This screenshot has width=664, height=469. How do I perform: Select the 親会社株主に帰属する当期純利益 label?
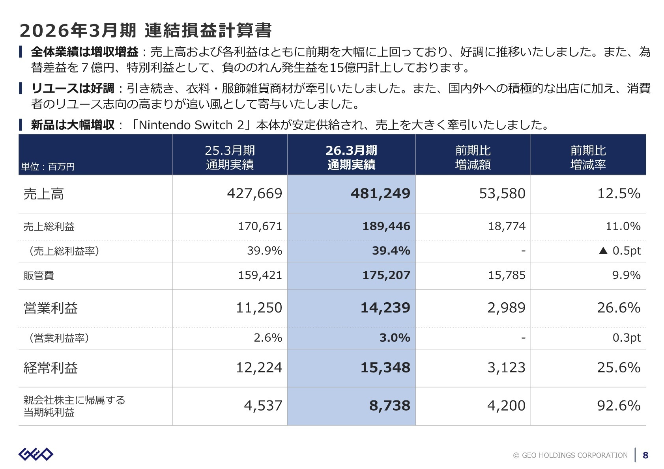click(x=74, y=406)
